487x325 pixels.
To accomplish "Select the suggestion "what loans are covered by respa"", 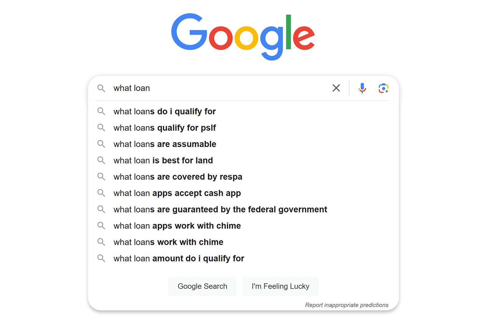I will pyautogui.click(x=178, y=176).
